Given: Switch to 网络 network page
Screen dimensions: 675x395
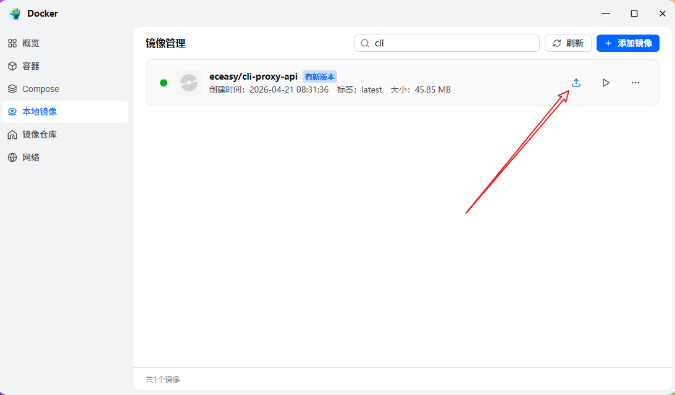Looking at the screenshot, I should click(x=65, y=157).
